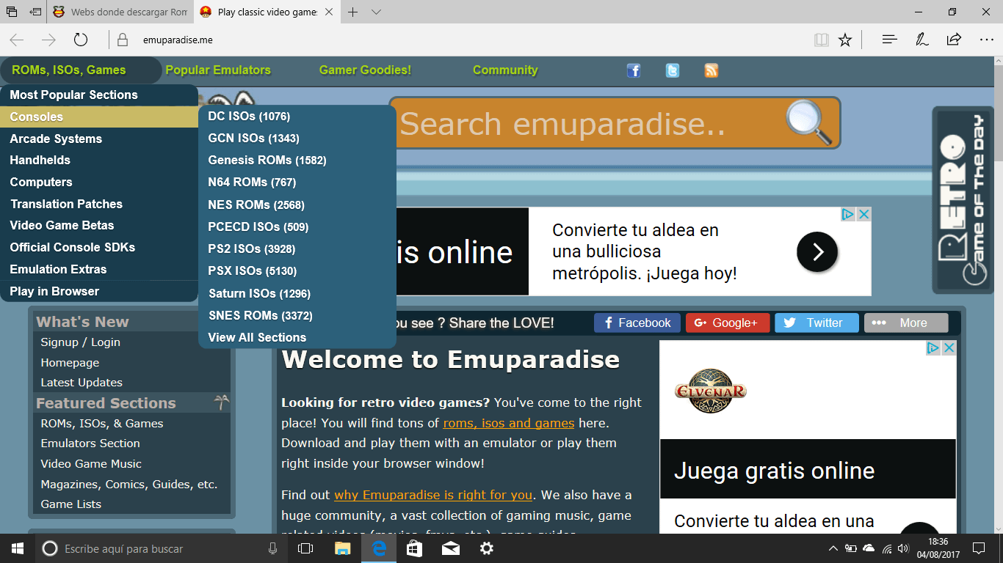Open DC ISOs (1076) section

[297, 116]
